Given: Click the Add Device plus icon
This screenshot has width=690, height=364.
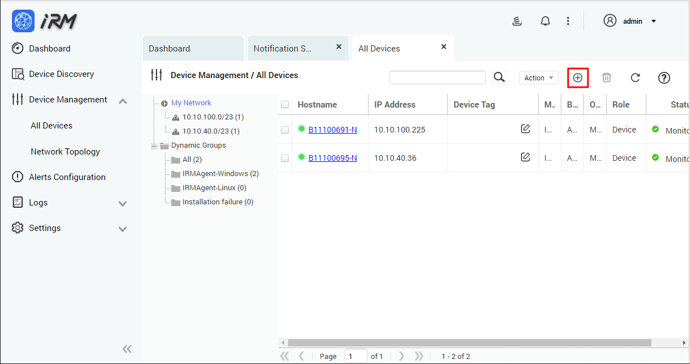Looking at the screenshot, I should coord(578,78).
